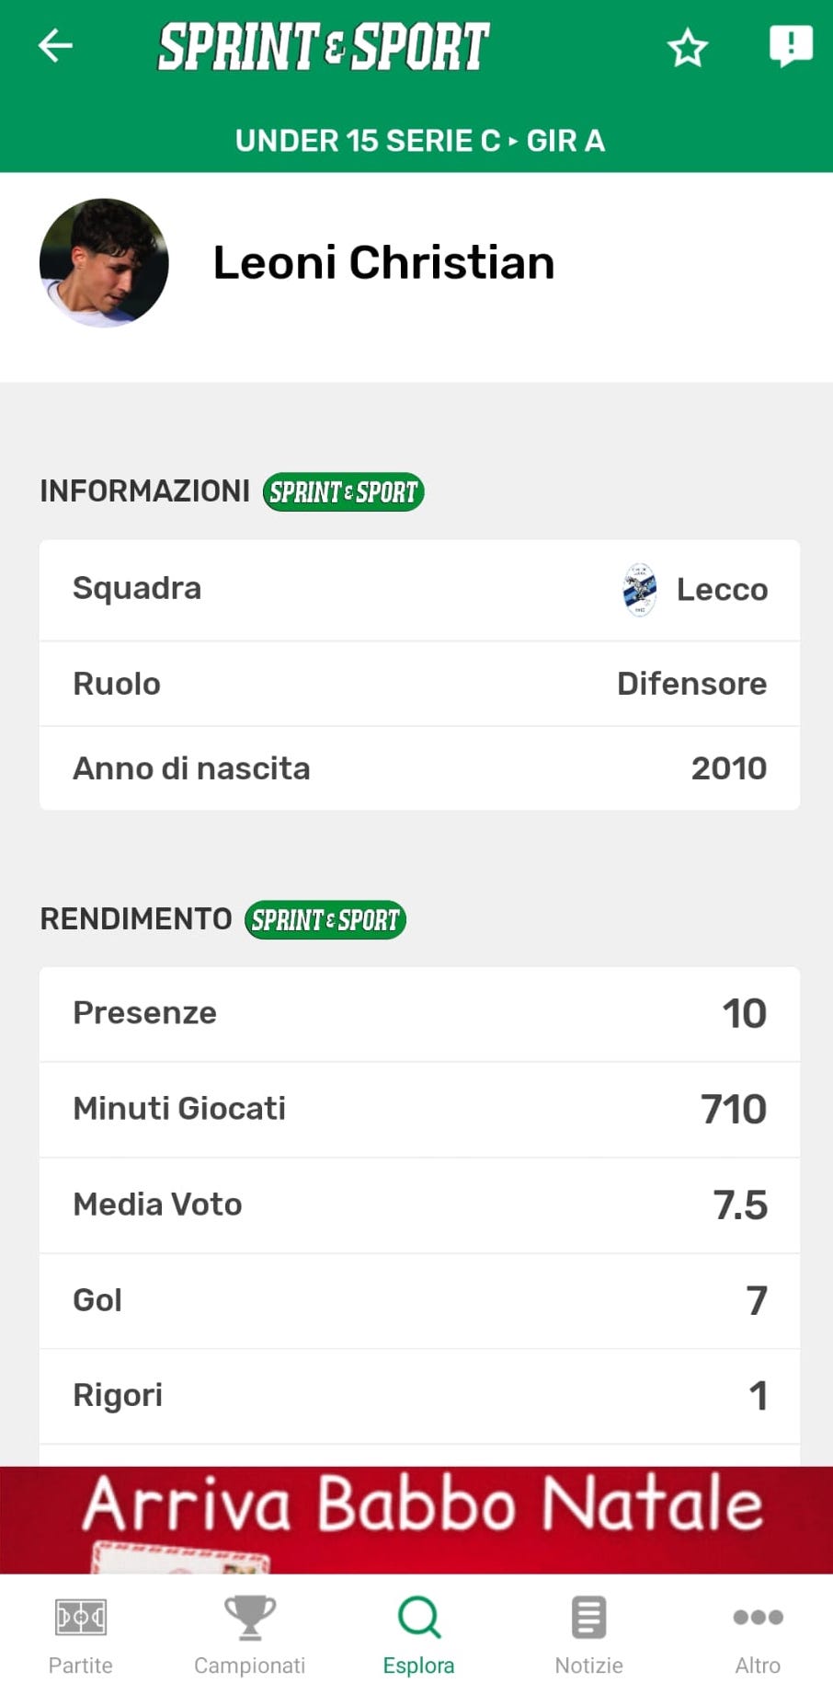The image size is (833, 1706).
Task: Tap the Lecco team name
Action: click(722, 590)
